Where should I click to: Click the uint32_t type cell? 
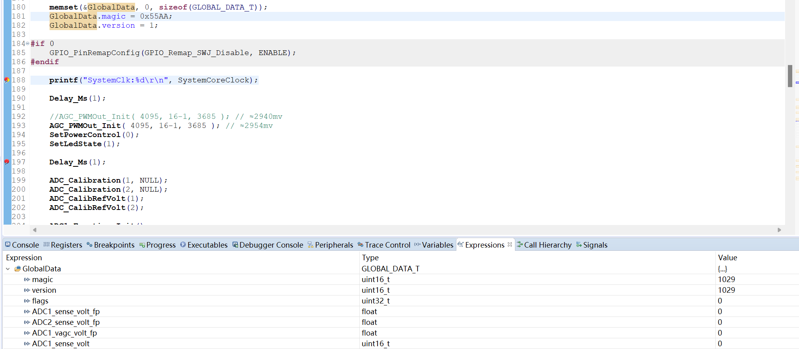[x=376, y=301]
